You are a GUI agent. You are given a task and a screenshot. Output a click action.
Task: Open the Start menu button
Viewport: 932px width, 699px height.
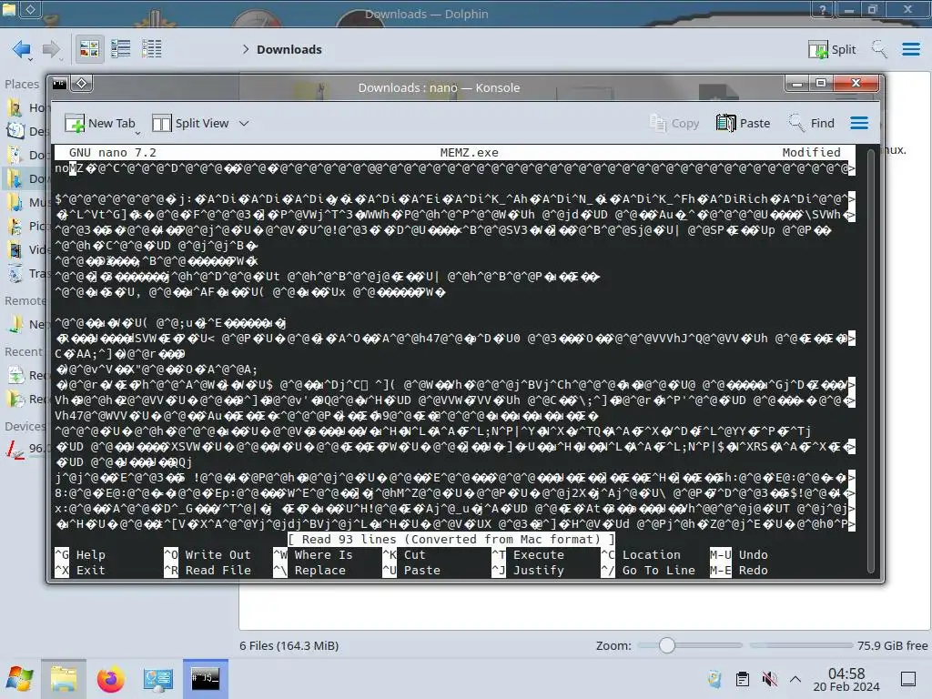pyautogui.click(x=20, y=679)
